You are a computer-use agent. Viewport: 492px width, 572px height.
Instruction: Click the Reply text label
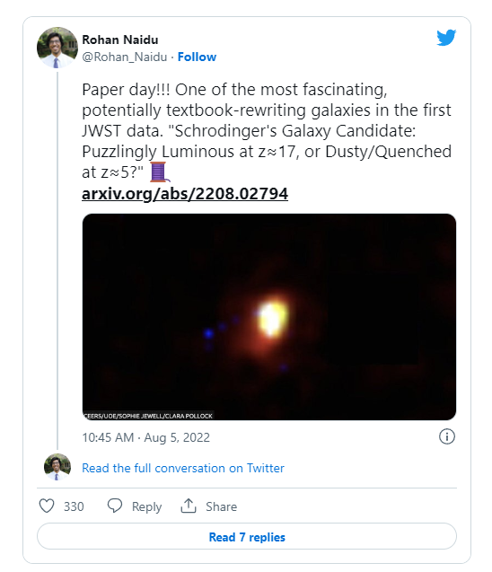point(146,506)
